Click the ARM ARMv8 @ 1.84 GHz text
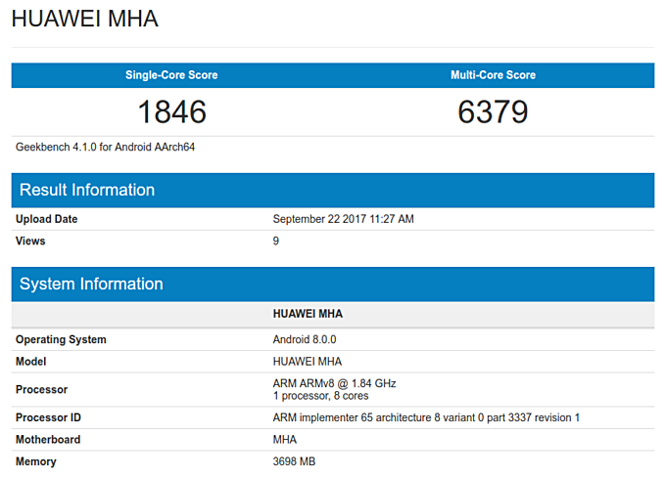Viewport: 666px width, 479px height. click(x=334, y=383)
